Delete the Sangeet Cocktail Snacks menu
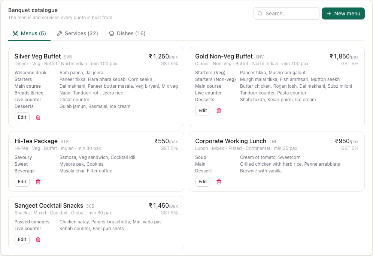The height and width of the screenshot is (256, 373). click(38, 240)
